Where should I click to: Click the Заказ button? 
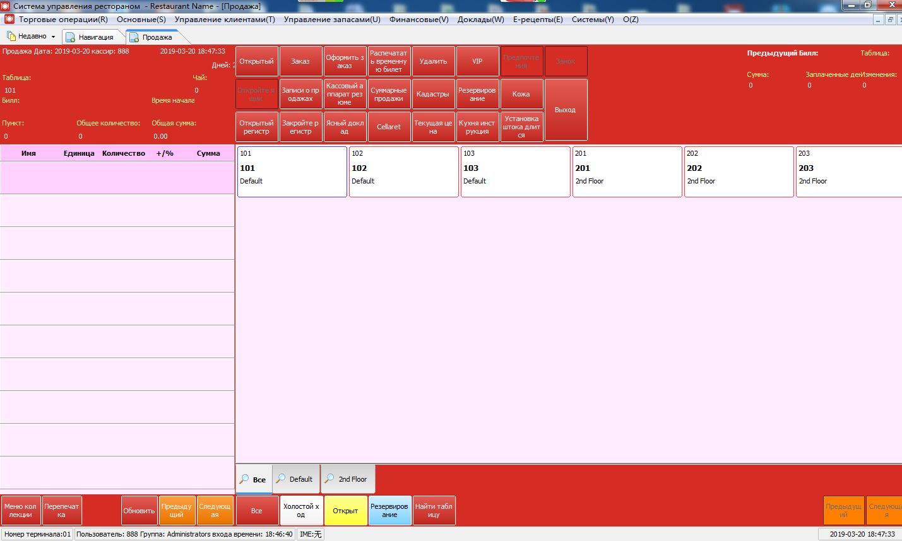pos(300,61)
